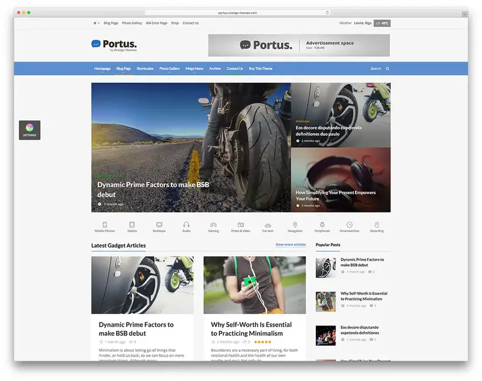Open Dynamic Prime Factors article card title
482x381 pixels.
(136, 328)
